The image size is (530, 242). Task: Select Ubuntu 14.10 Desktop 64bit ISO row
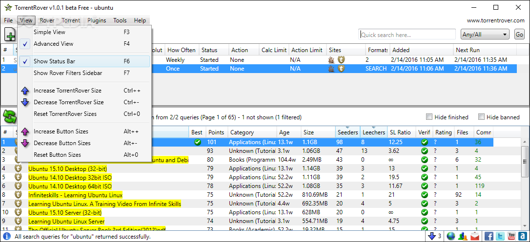pos(247,186)
